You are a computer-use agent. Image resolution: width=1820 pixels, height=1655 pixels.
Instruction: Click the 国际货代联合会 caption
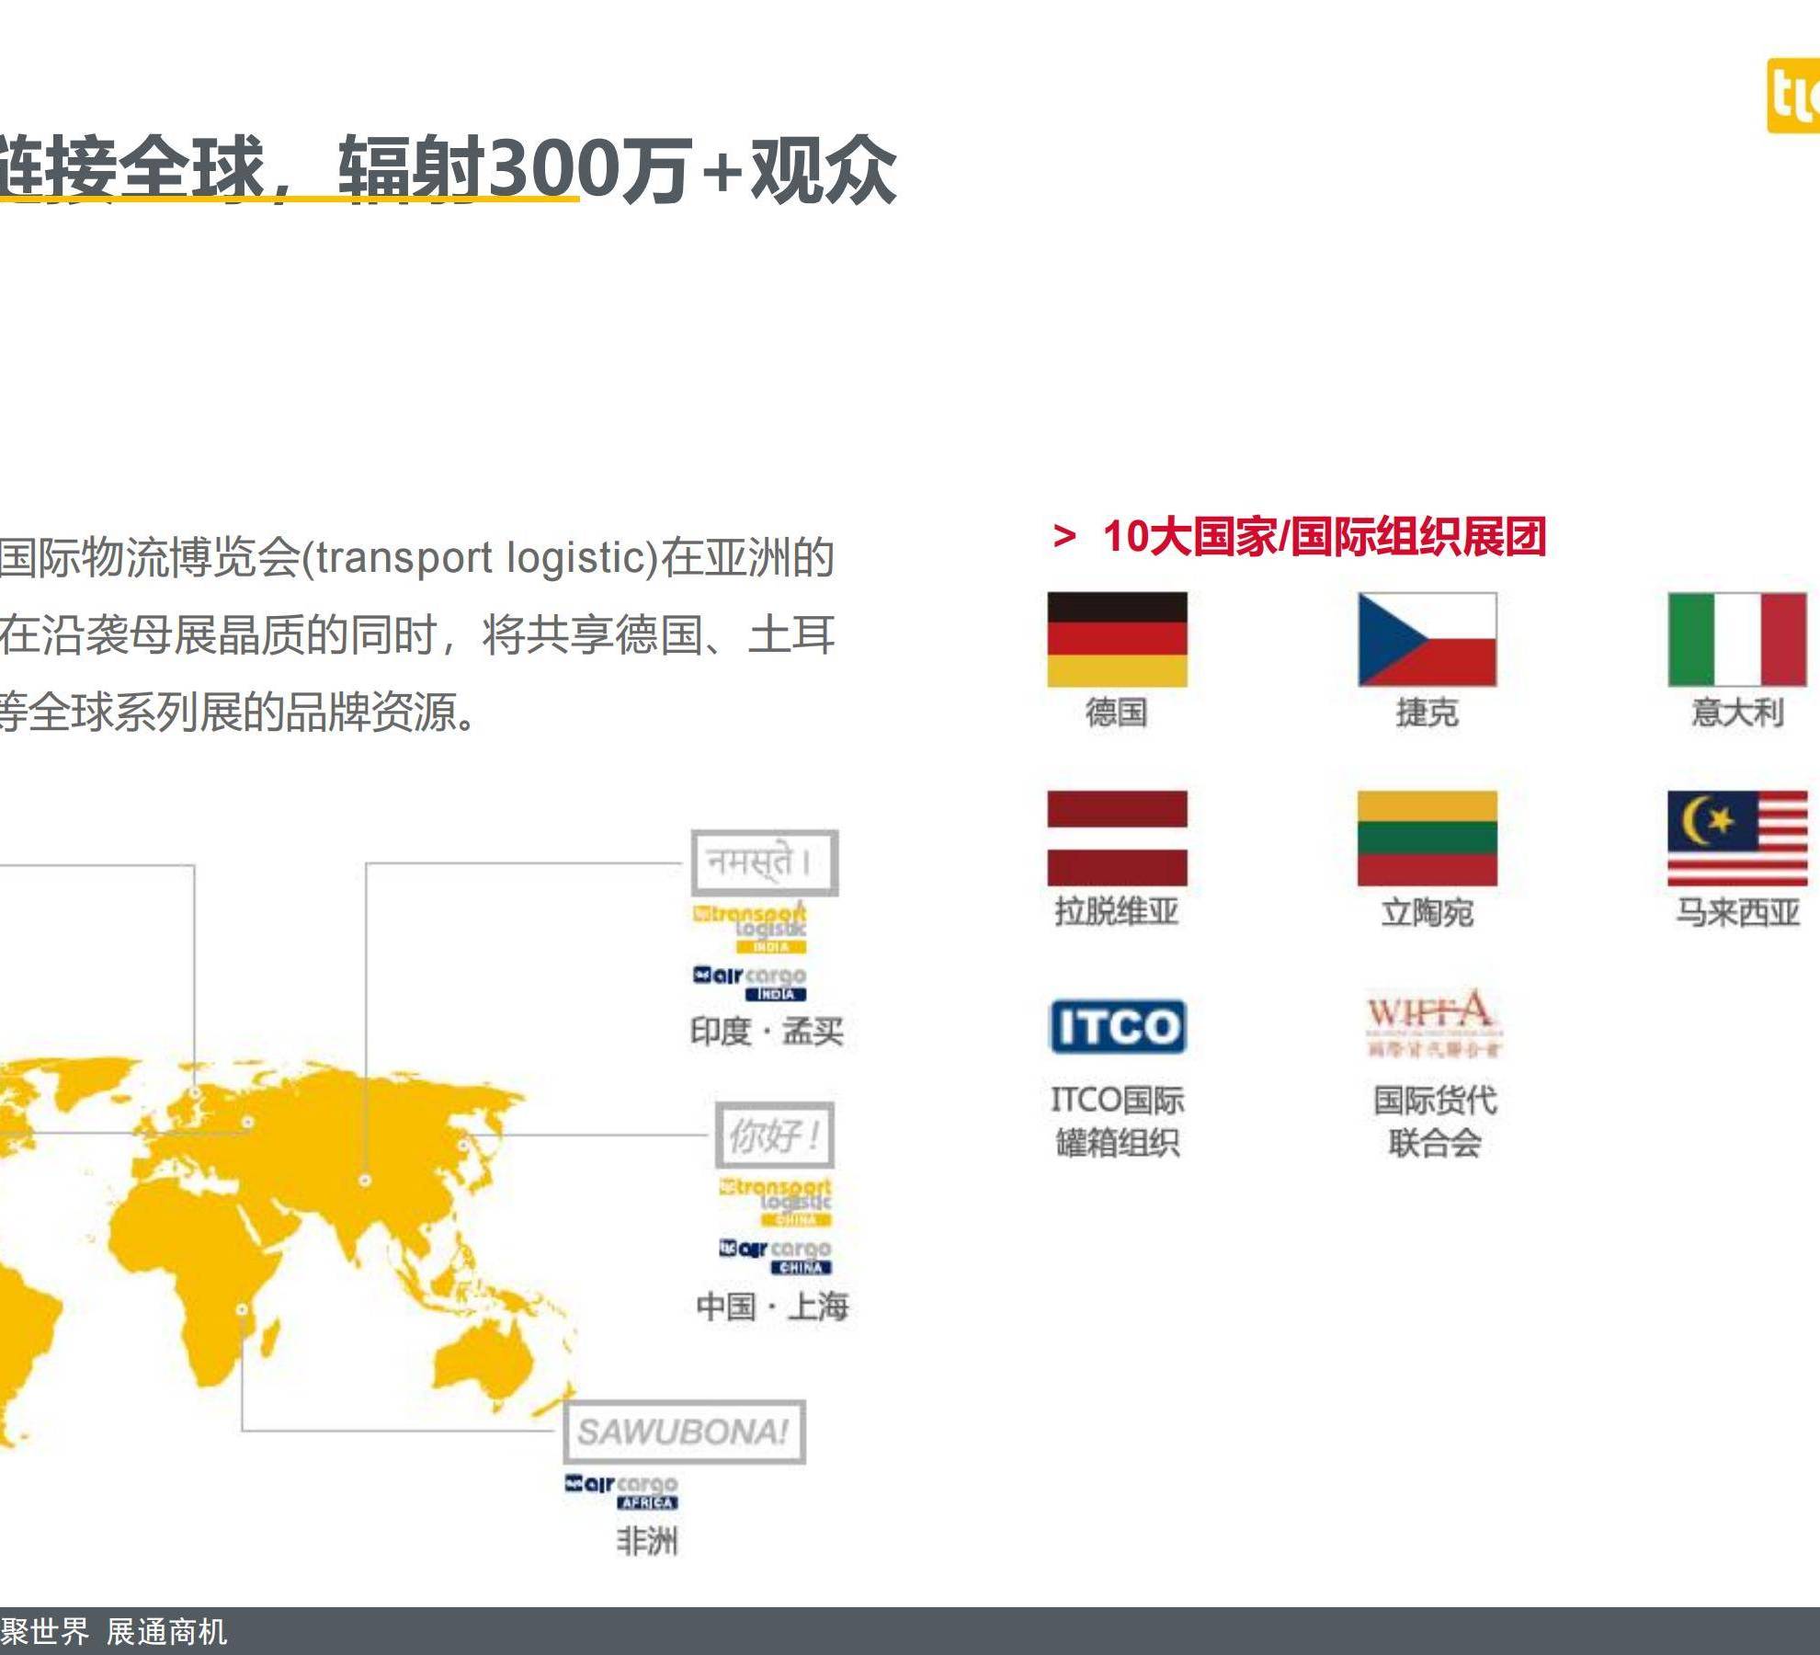tap(1435, 1122)
